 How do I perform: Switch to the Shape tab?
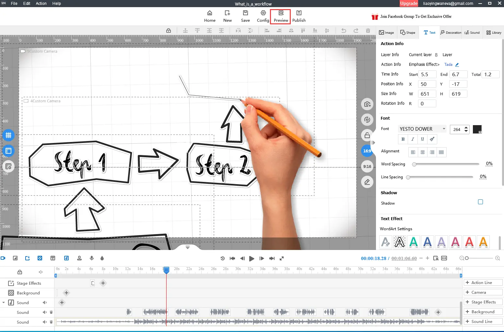point(407,32)
